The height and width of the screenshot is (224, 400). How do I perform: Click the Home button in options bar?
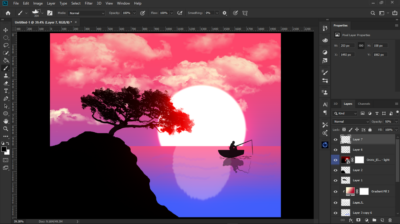pos(8,13)
